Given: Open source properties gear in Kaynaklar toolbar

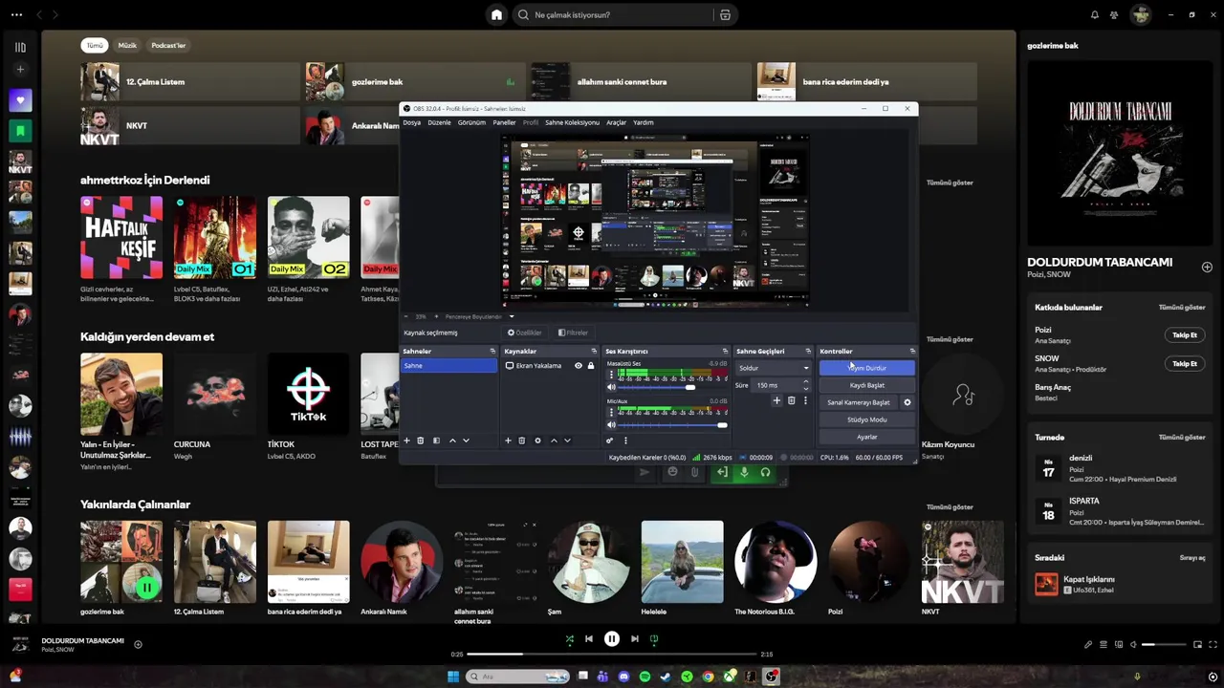Looking at the screenshot, I should coord(537,441).
